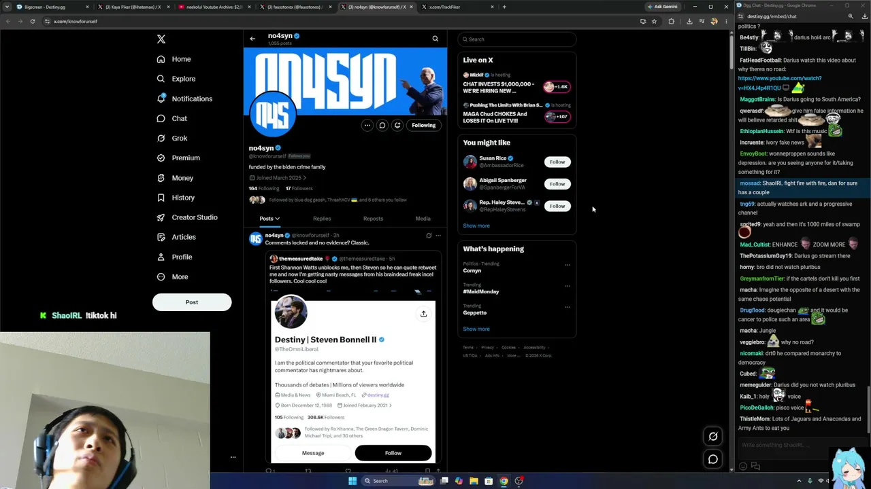This screenshot has width=871, height=489.
Task: Expand the Joined March 2025 details
Action: 278,178
